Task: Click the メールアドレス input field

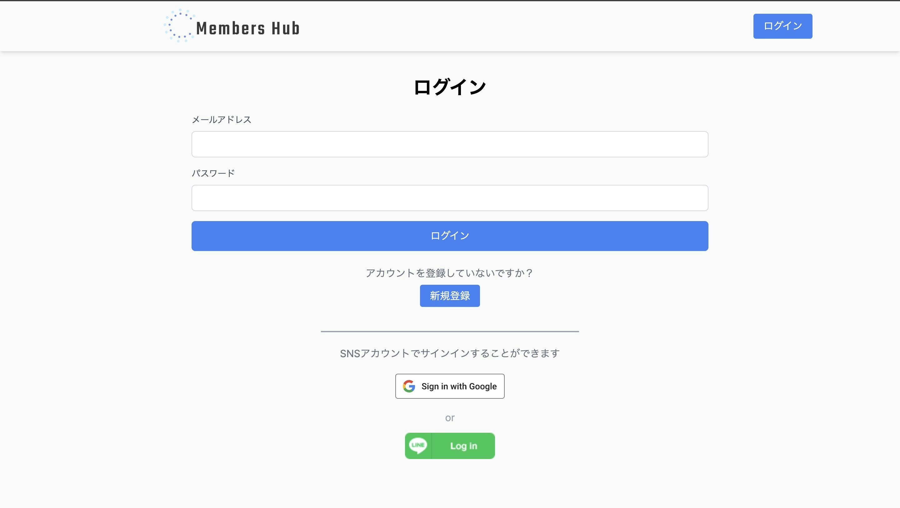Action: (x=449, y=144)
